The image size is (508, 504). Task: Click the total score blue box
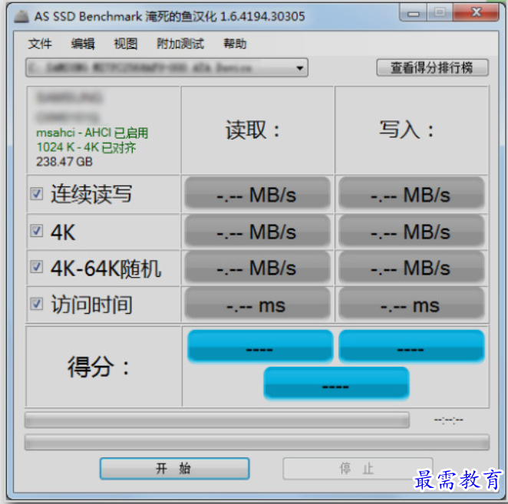336,384
